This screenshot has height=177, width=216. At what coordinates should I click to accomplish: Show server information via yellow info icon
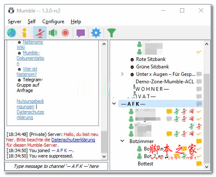(x=24, y=33)
